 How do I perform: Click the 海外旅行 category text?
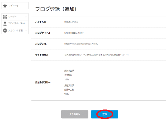[x=68, y=75]
